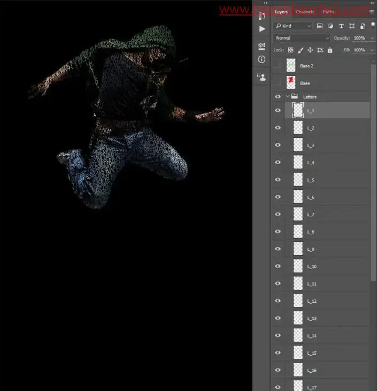This screenshot has height=391, width=377.
Task: Hide the L_1 layer
Action: point(278,111)
